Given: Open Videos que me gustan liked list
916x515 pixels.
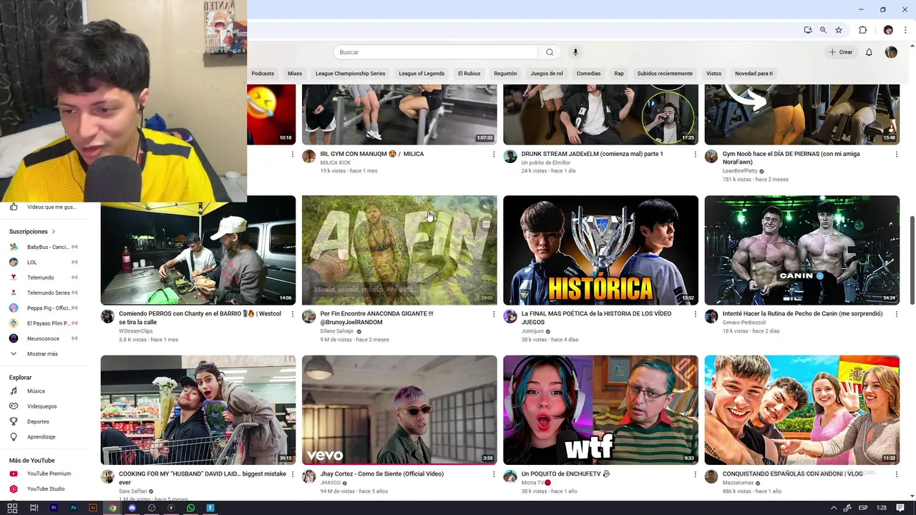Looking at the screenshot, I should [50, 207].
